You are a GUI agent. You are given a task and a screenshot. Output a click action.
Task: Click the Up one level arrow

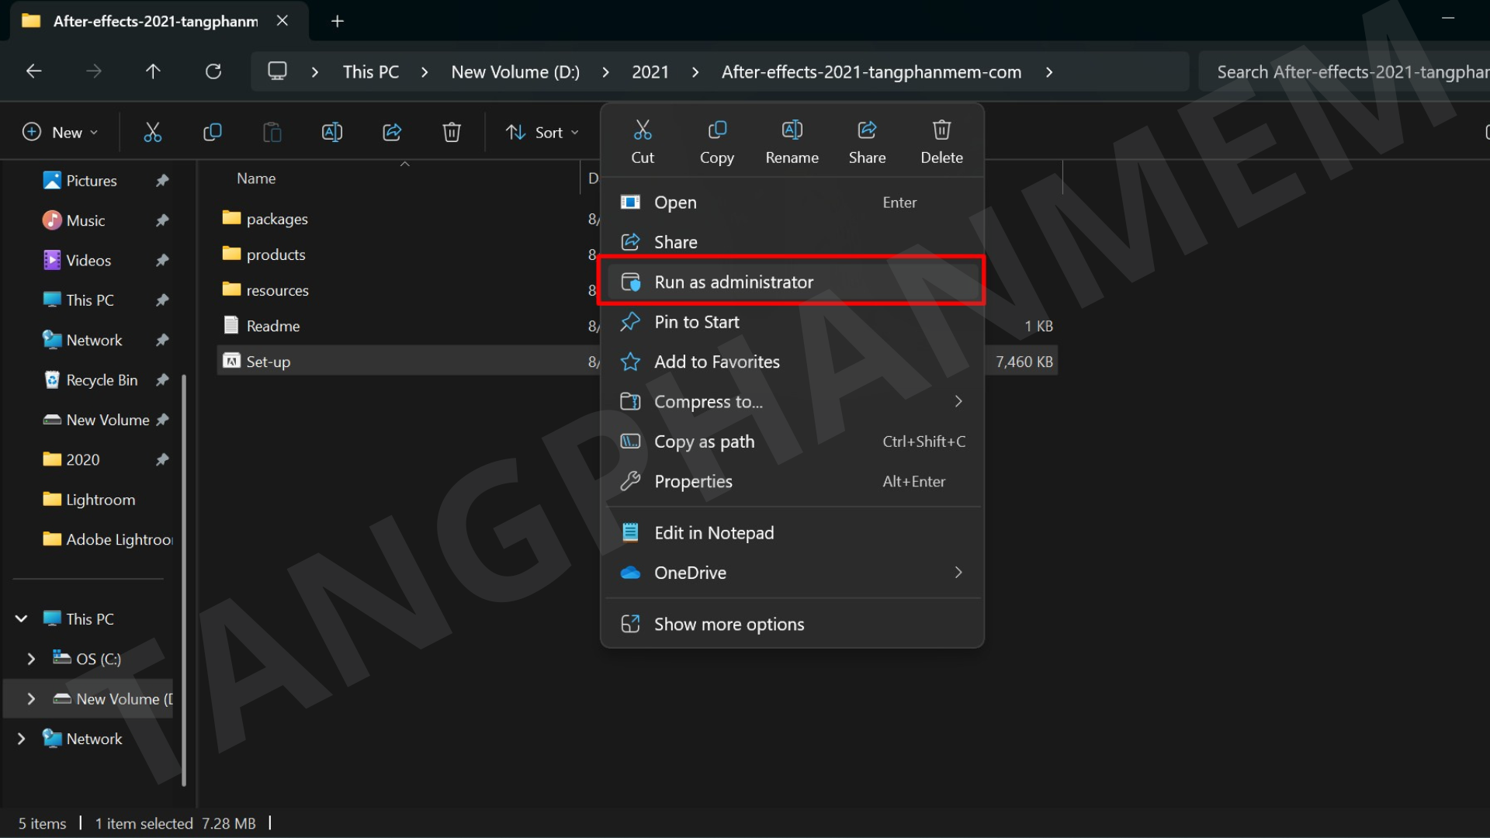153,72
